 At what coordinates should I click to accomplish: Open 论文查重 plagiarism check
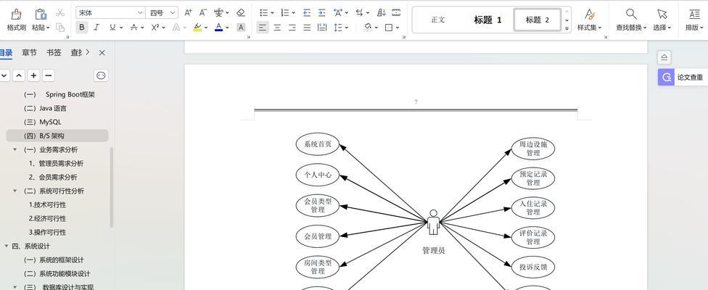pos(683,77)
